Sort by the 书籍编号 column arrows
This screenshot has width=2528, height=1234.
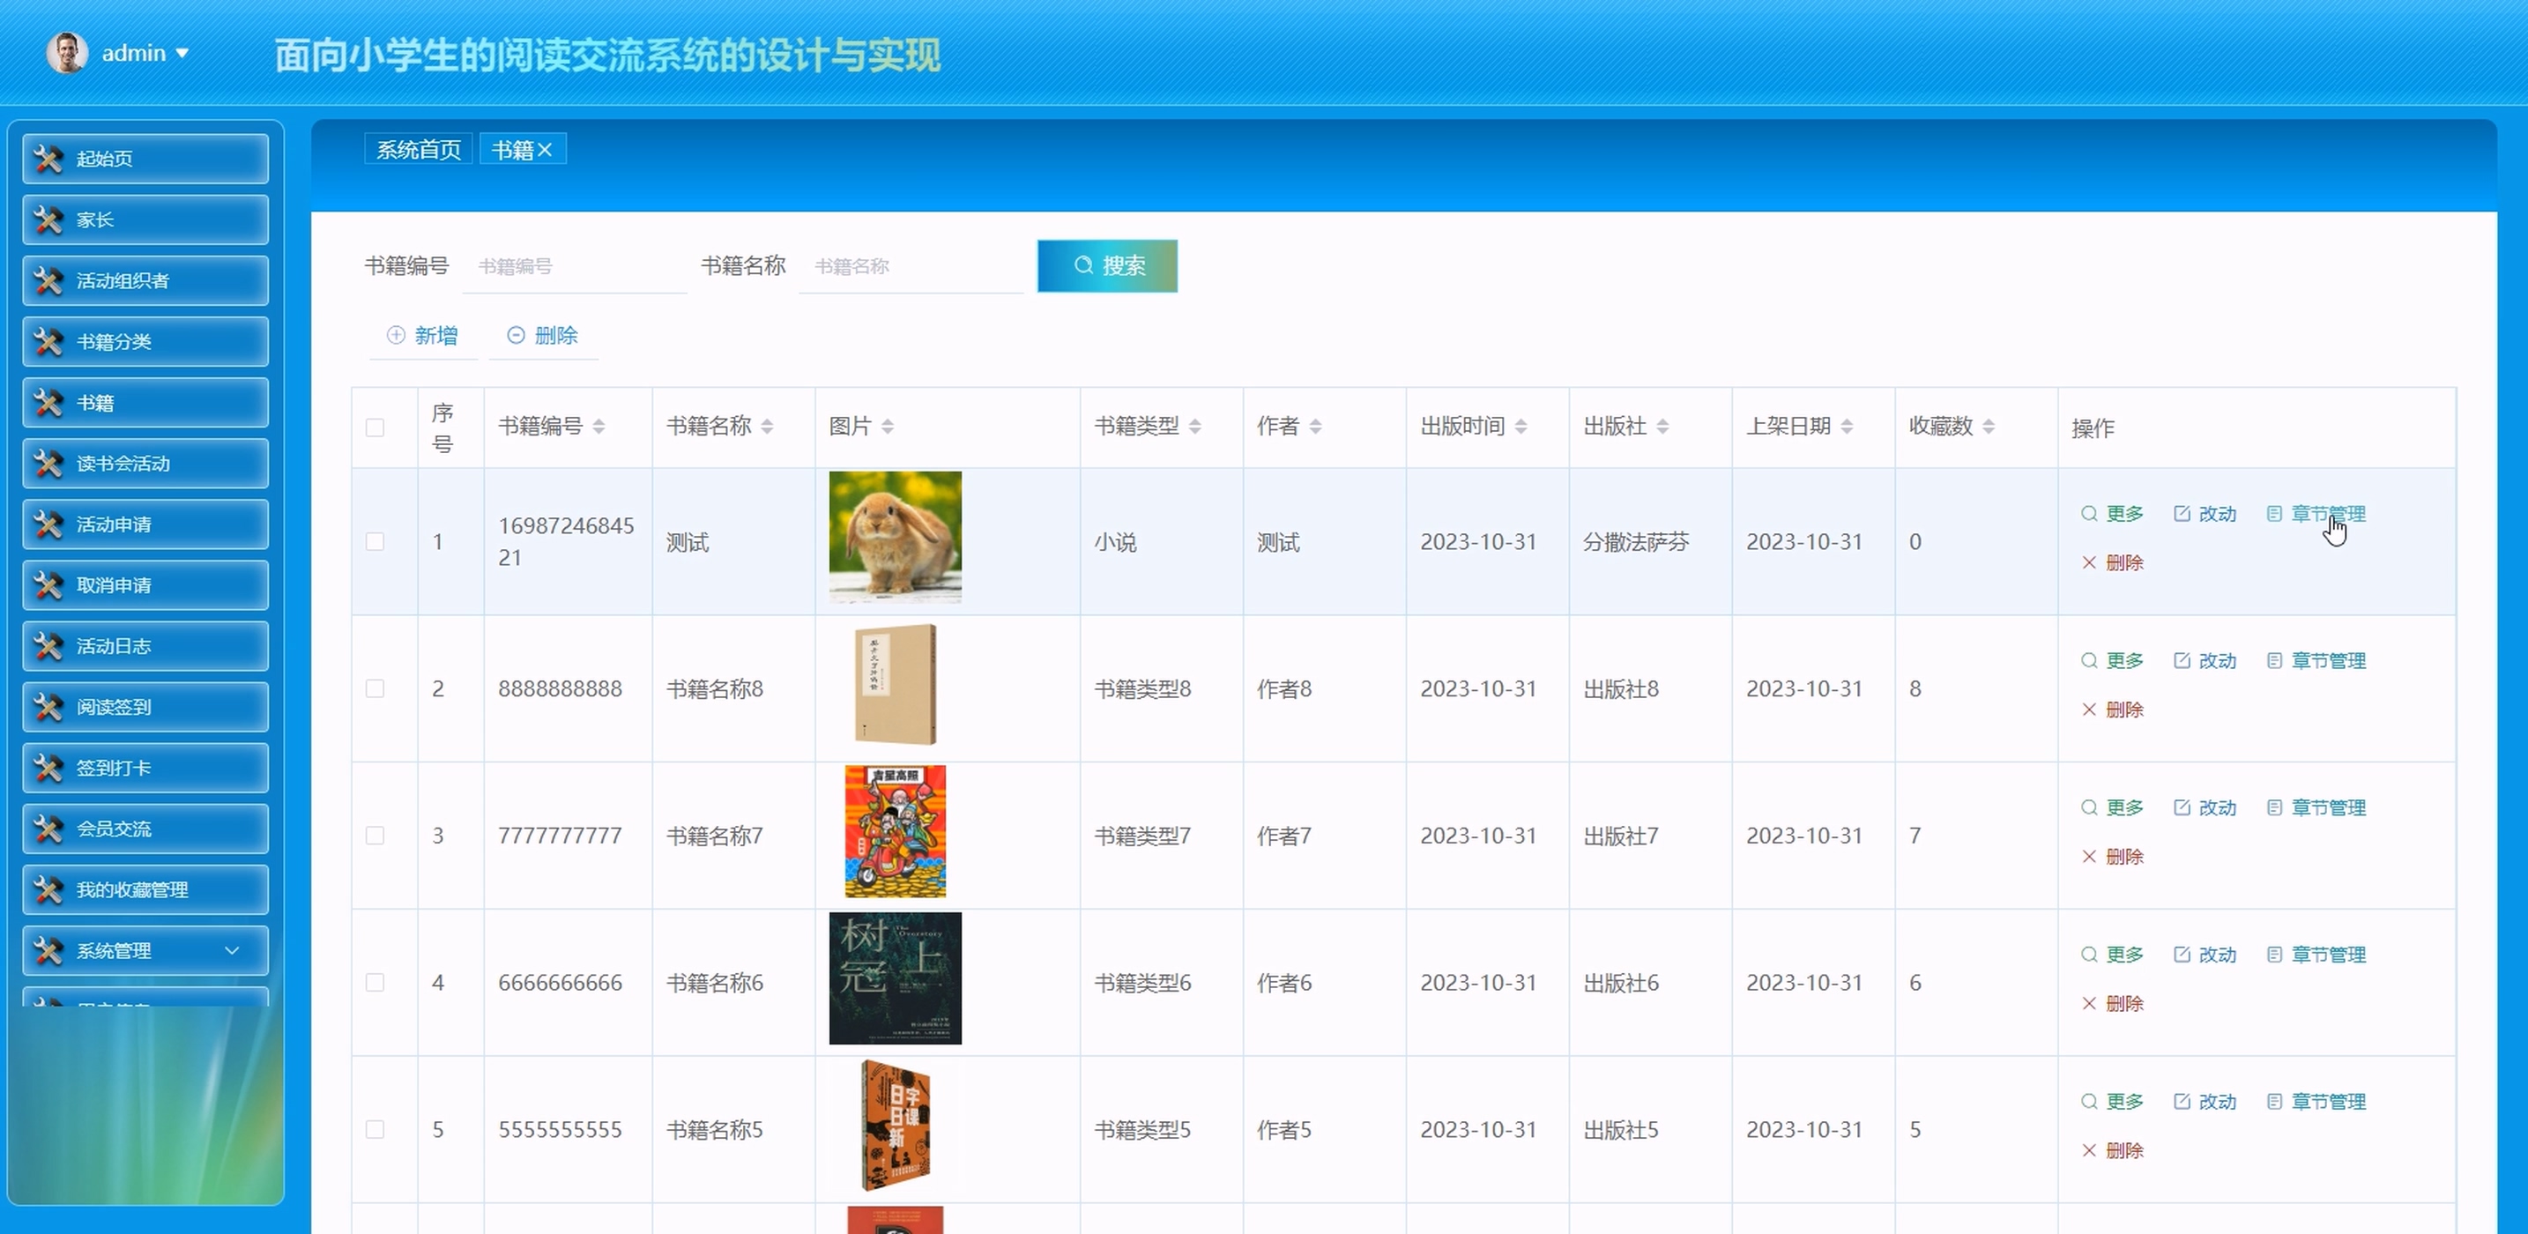point(599,426)
